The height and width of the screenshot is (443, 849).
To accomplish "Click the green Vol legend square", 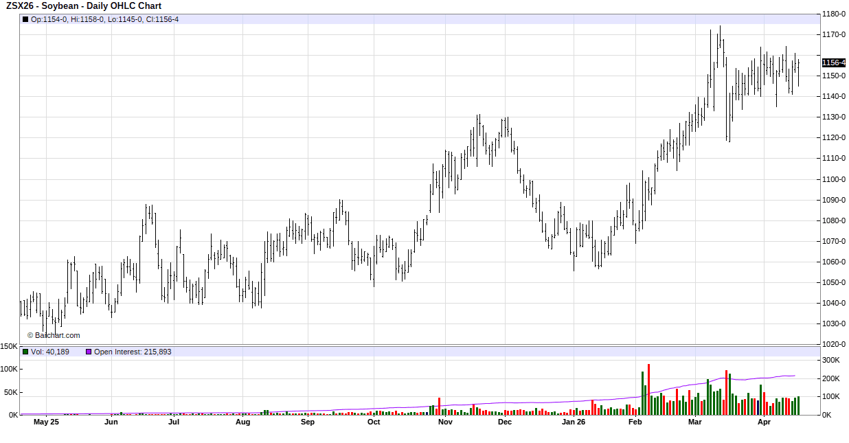I will 25,352.
